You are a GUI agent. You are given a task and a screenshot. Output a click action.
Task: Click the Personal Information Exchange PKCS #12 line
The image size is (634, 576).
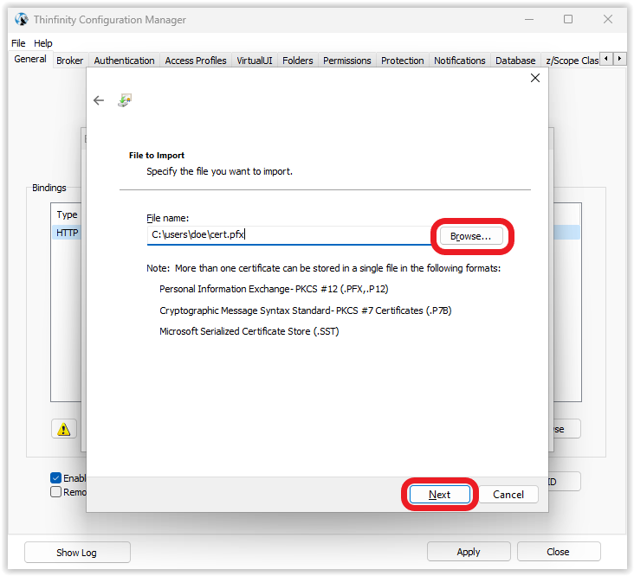pos(274,289)
